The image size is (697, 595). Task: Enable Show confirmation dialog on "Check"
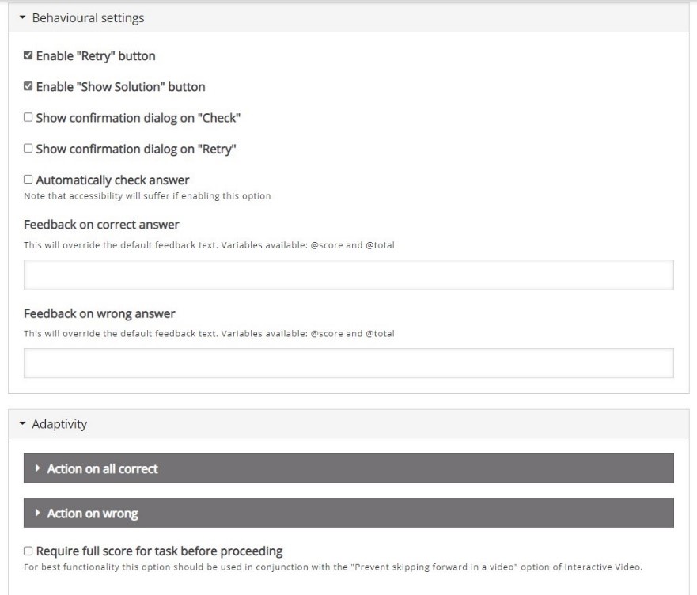[28, 117]
